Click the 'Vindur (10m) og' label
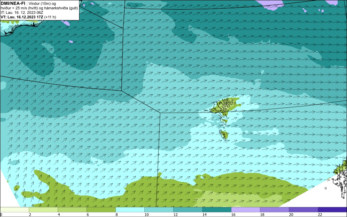The height and width of the screenshot is (217, 347). 42,3
